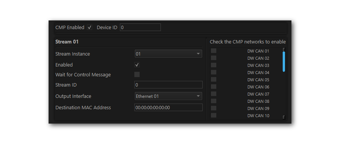Click the Check the CMP networks heading

tap(248, 42)
